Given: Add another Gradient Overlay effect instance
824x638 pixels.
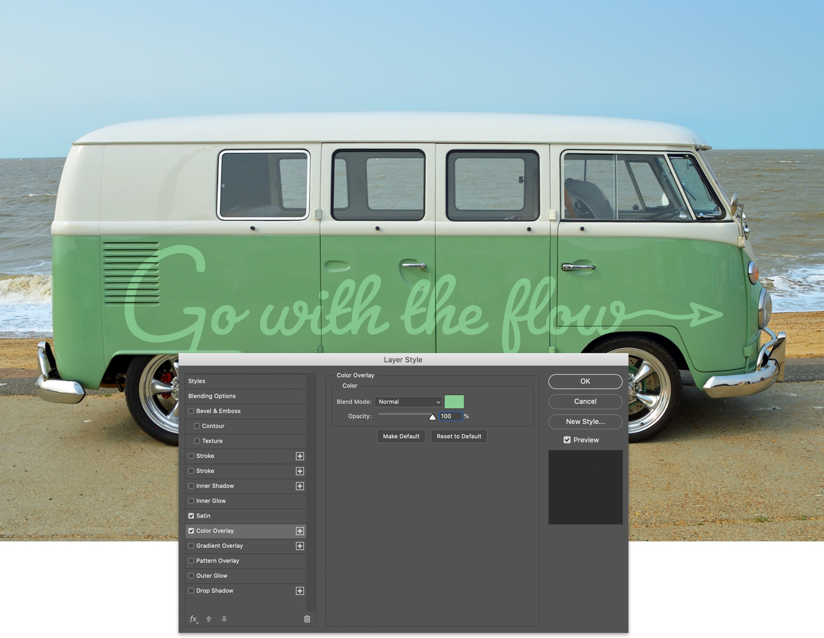Looking at the screenshot, I should [300, 546].
